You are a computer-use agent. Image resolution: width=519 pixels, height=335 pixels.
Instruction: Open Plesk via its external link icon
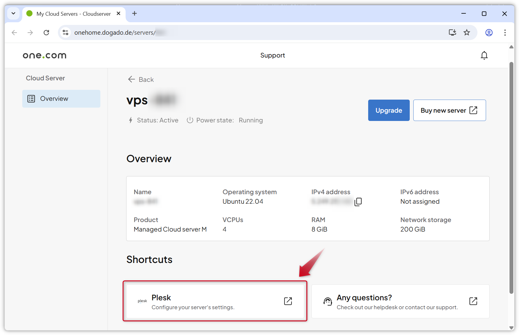(288, 301)
